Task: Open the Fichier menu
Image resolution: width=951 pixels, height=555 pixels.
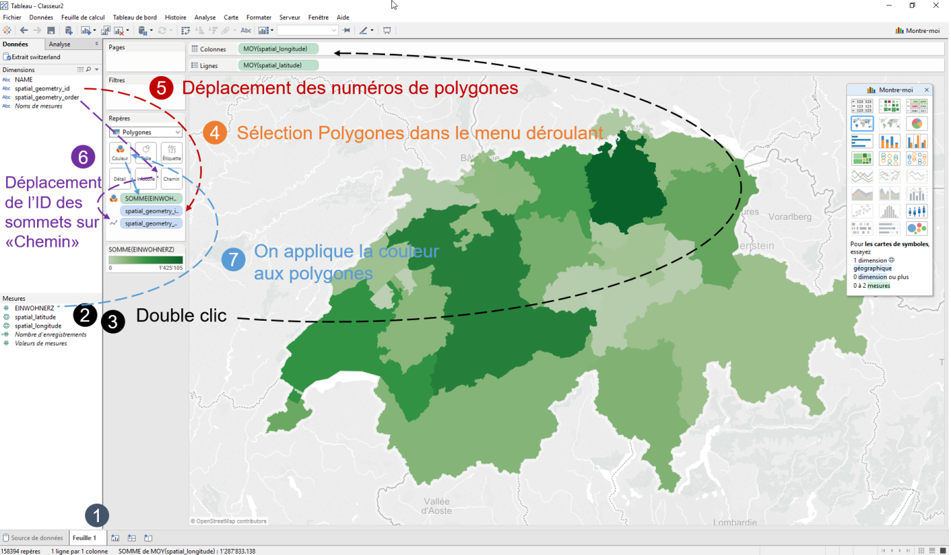Action: [12, 17]
